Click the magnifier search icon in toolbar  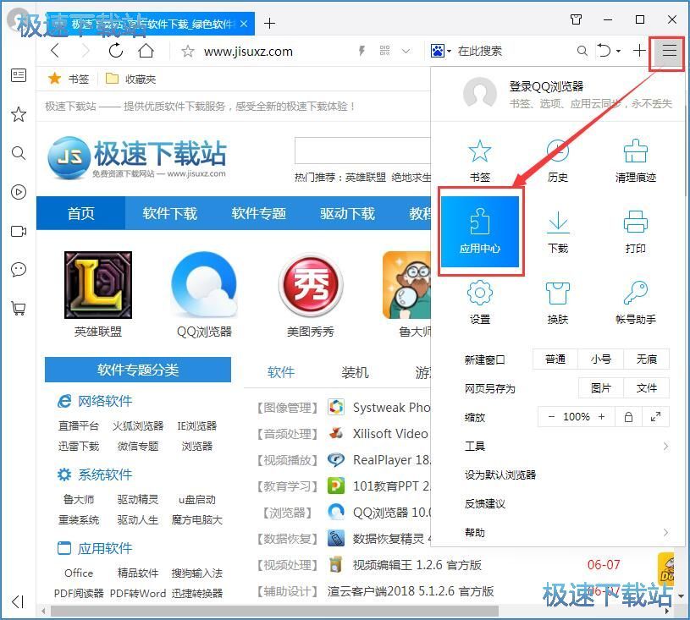coord(582,51)
